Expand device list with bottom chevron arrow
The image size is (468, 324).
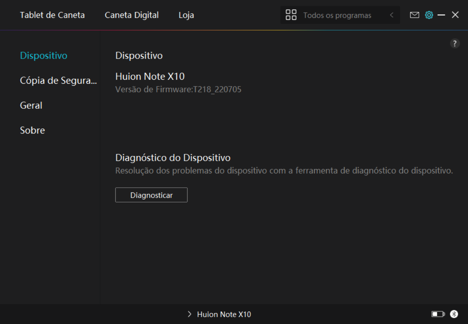tap(190, 314)
